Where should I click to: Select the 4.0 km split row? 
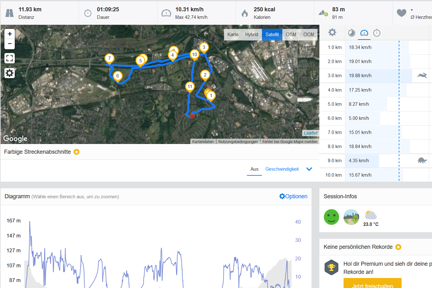click(x=376, y=90)
